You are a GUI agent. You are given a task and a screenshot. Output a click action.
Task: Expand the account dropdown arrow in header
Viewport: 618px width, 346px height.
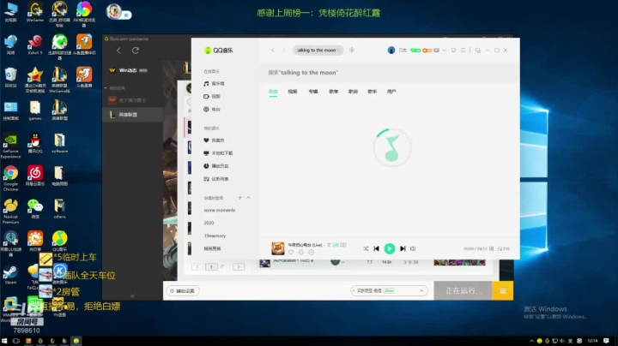pyautogui.click(x=445, y=51)
